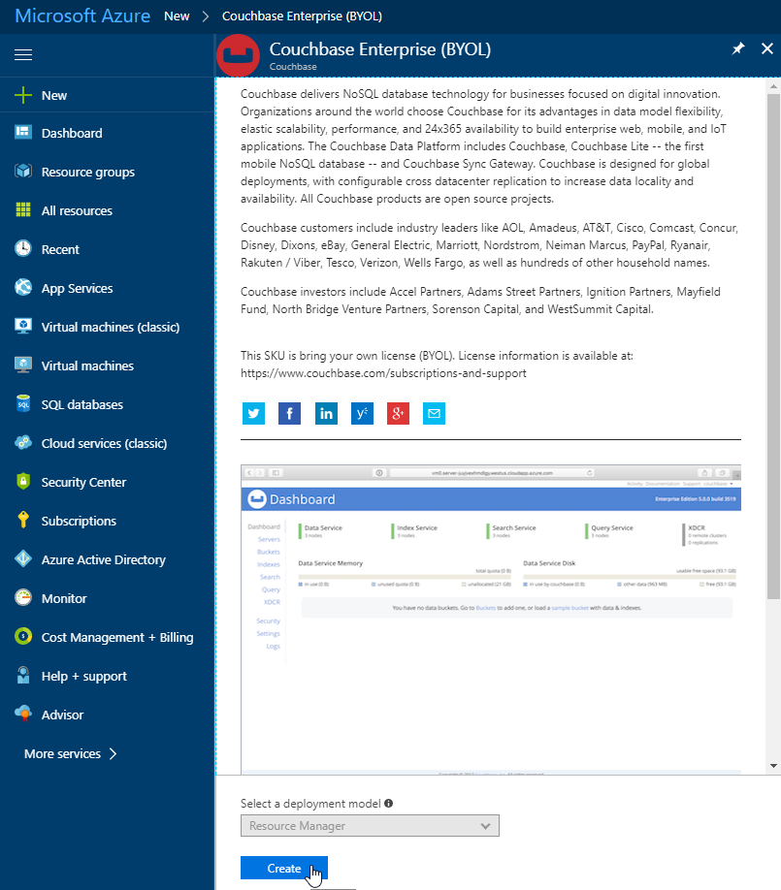781x890 pixels.
Task: Share on Google Plus
Action: [398, 413]
